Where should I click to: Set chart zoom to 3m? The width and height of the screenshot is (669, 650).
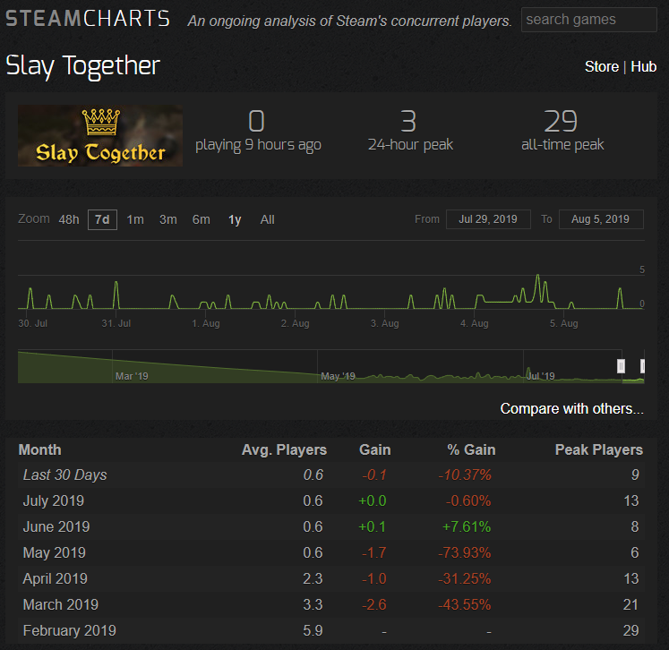(x=168, y=219)
